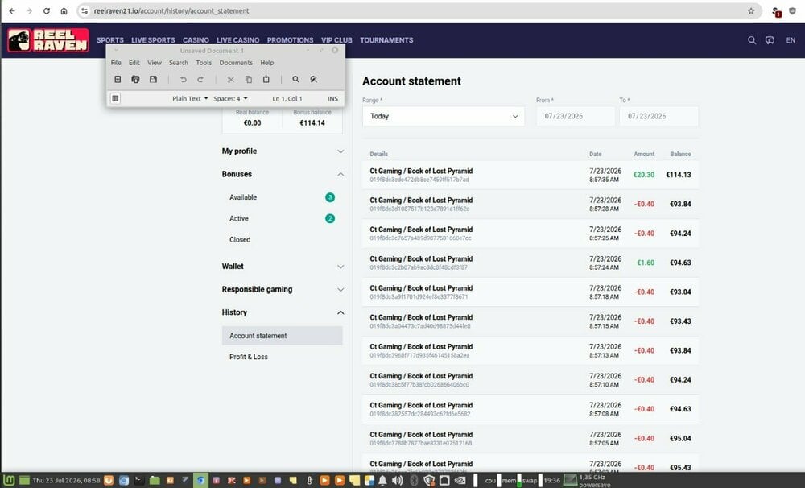This screenshot has height=488, width=805.
Task: Bookmark this page with the star icon
Action: 751,10
